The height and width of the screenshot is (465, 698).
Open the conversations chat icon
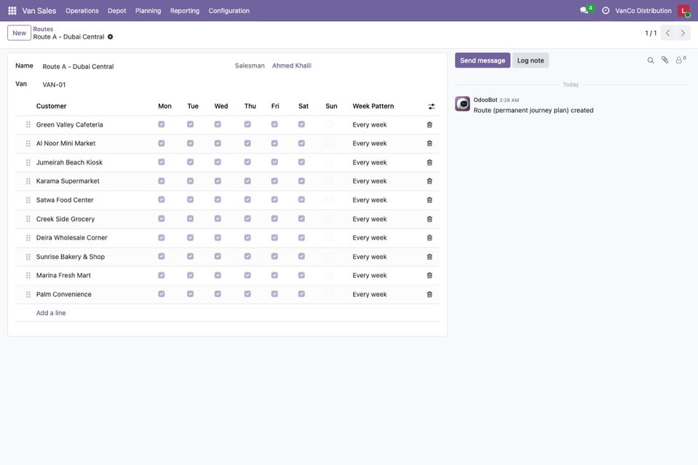tap(584, 10)
